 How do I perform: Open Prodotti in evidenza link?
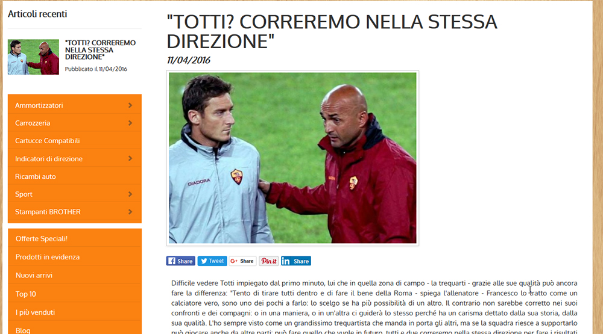47,257
